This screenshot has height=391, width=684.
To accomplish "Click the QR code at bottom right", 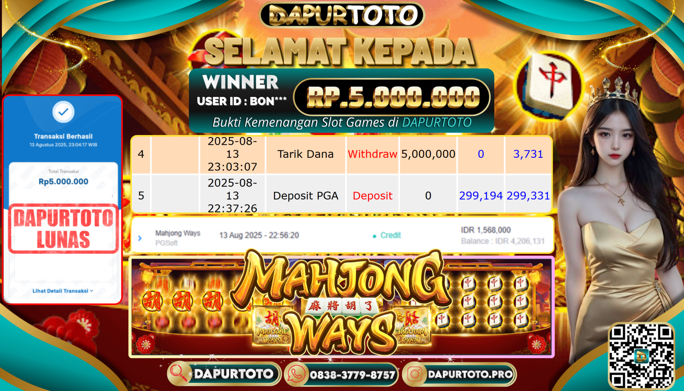I will click(642, 357).
